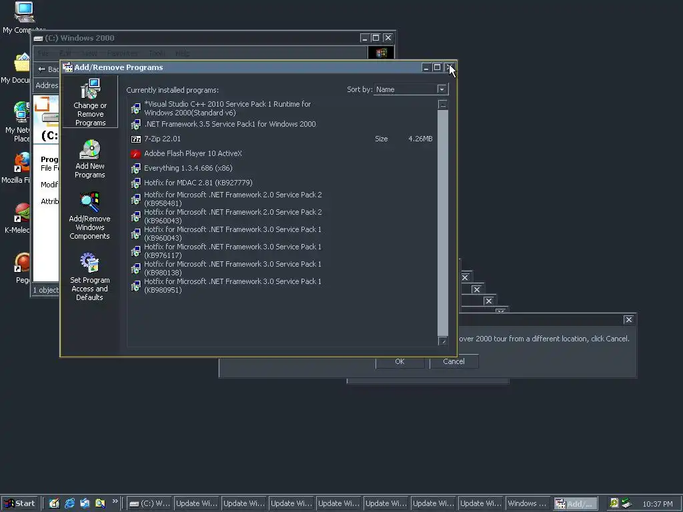Image resolution: width=683 pixels, height=512 pixels.
Task: Select Hotfix for MDAC 2.81 (KB927779) entry
Action: (x=283, y=183)
